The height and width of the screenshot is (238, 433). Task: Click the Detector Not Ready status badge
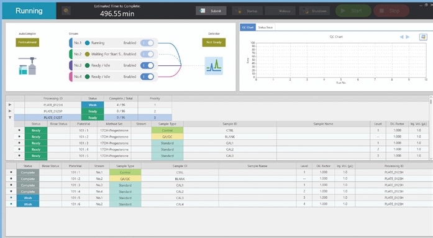coord(214,42)
